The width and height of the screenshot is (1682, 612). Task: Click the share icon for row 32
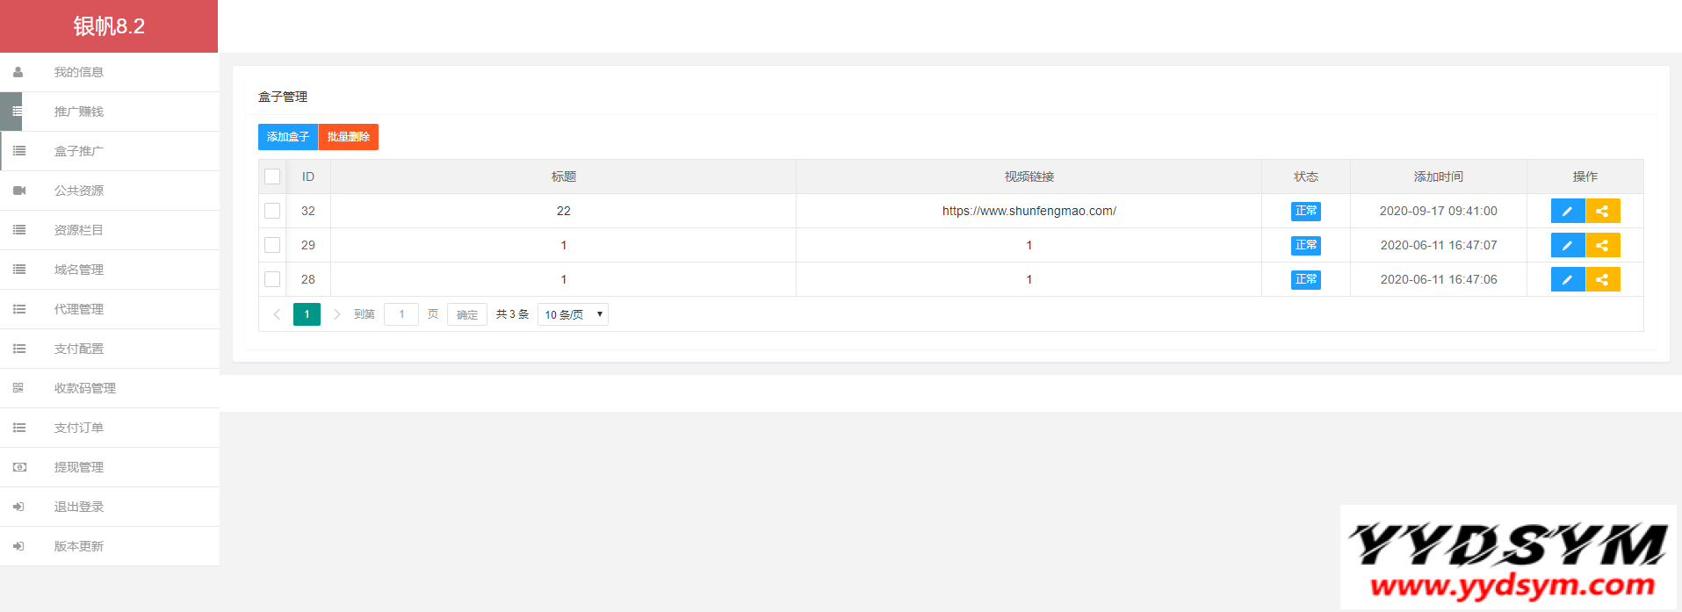tap(1602, 211)
